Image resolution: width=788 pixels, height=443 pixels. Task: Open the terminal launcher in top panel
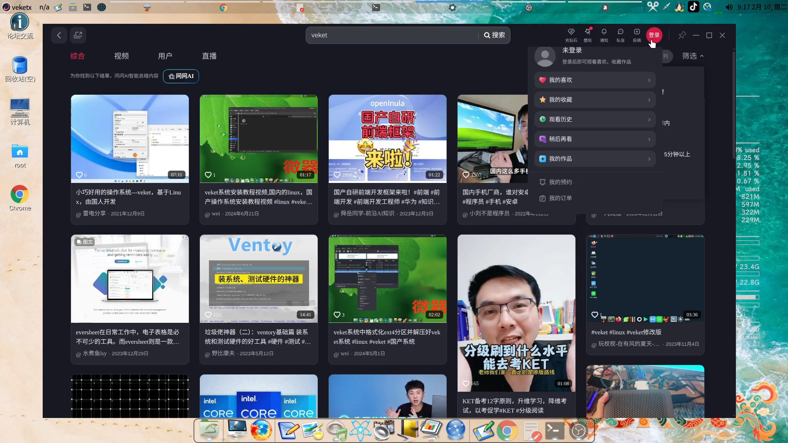tap(87, 7)
